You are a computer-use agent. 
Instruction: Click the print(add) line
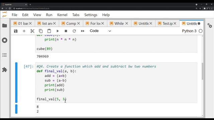click(55, 85)
